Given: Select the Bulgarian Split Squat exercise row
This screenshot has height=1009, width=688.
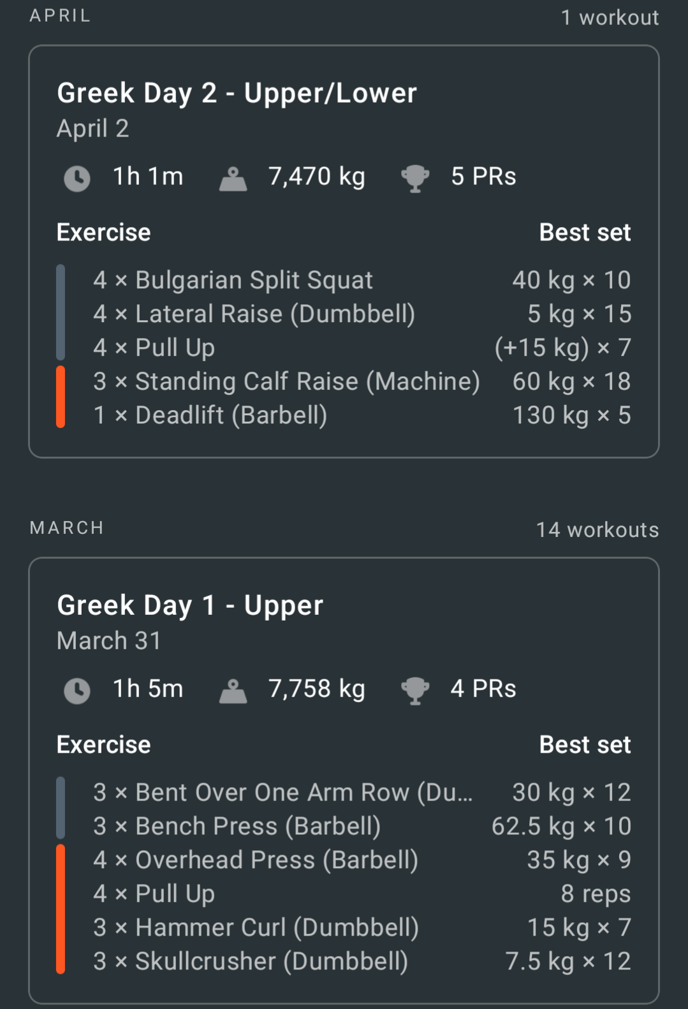Looking at the screenshot, I should click(344, 280).
